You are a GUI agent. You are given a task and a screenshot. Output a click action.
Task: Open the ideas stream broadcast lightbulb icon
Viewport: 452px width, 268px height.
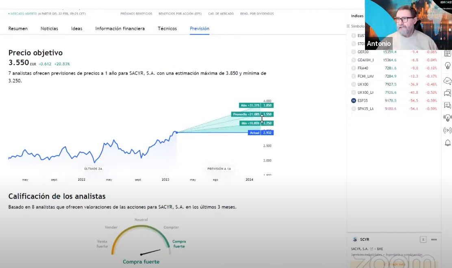[448, 118]
